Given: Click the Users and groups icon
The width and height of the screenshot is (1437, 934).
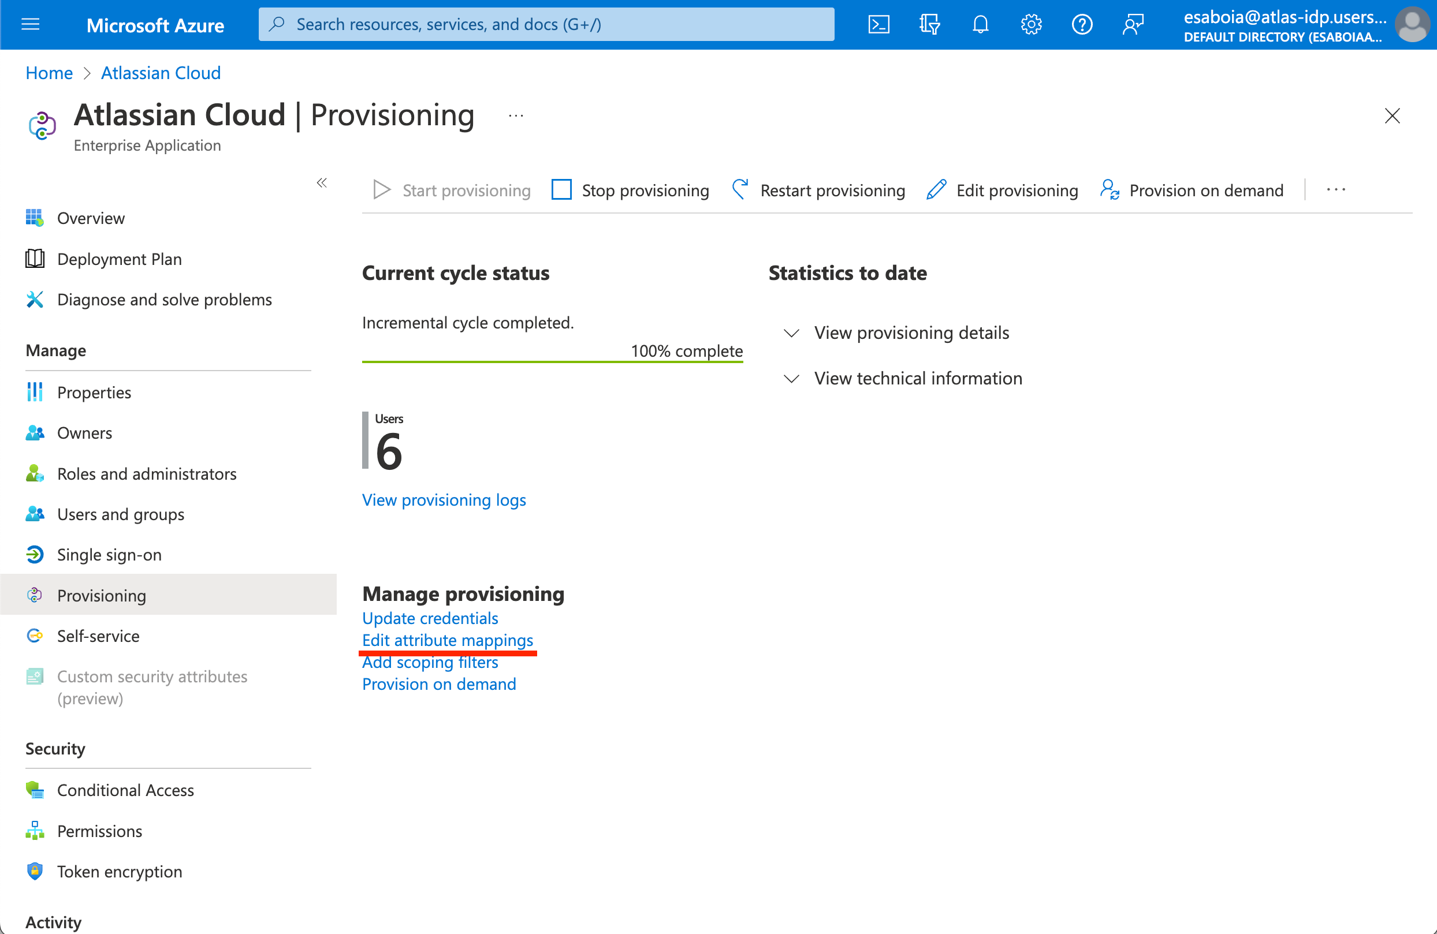Looking at the screenshot, I should click(35, 514).
